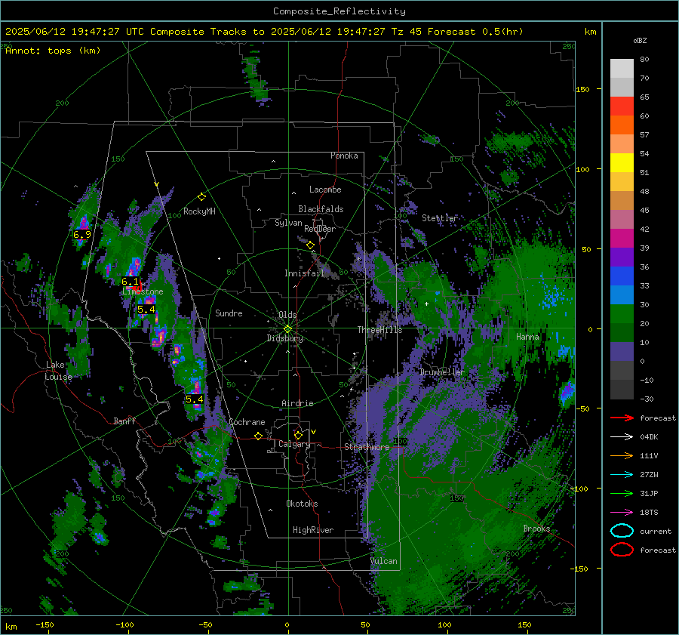Screen dimensions: 679x635
Task: Click the Lacombe city label
Action: pyautogui.click(x=325, y=190)
